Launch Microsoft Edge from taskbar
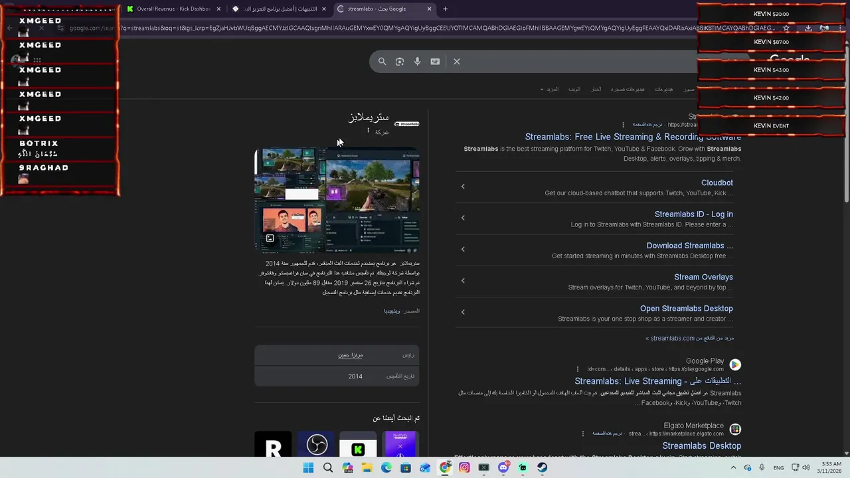This screenshot has height=478, width=850. [386, 467]
